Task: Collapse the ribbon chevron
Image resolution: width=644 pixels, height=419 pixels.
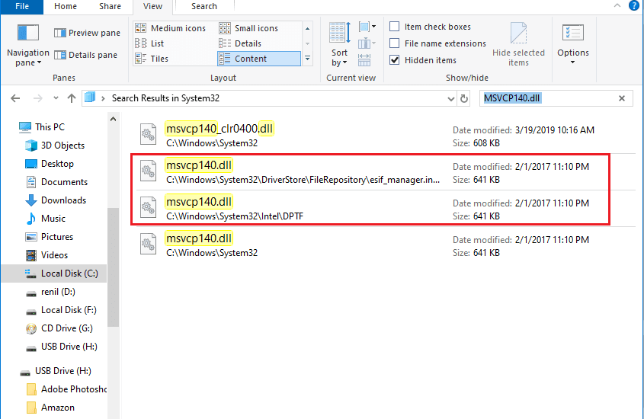Action: [617, 6]
